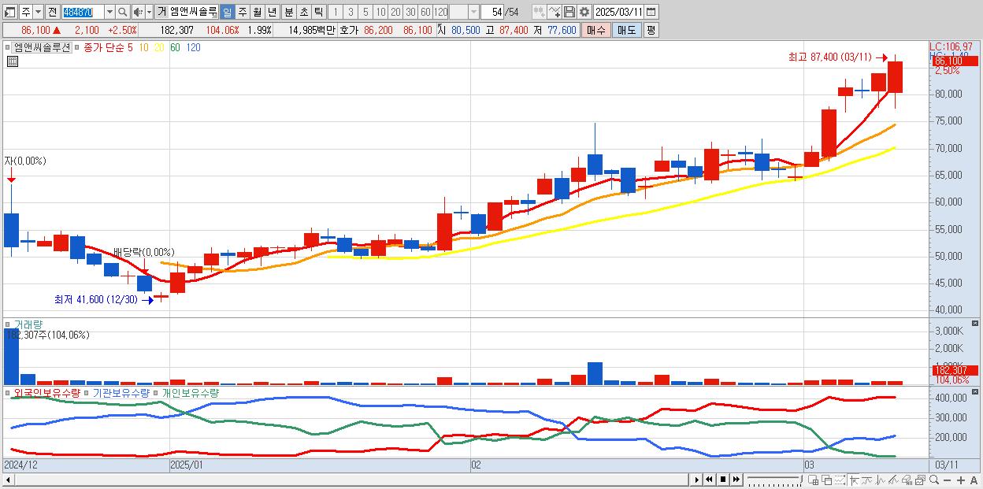Click the window layout icon at top-left
983x489 pixels.
[x=10, y=12]
